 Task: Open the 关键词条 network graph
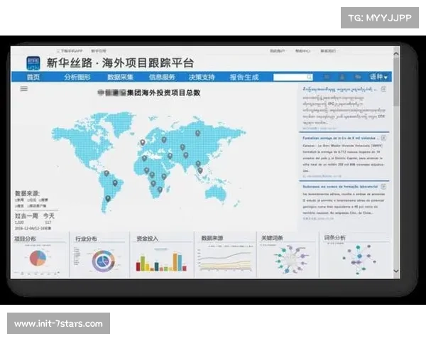click(x=290, y=259)
